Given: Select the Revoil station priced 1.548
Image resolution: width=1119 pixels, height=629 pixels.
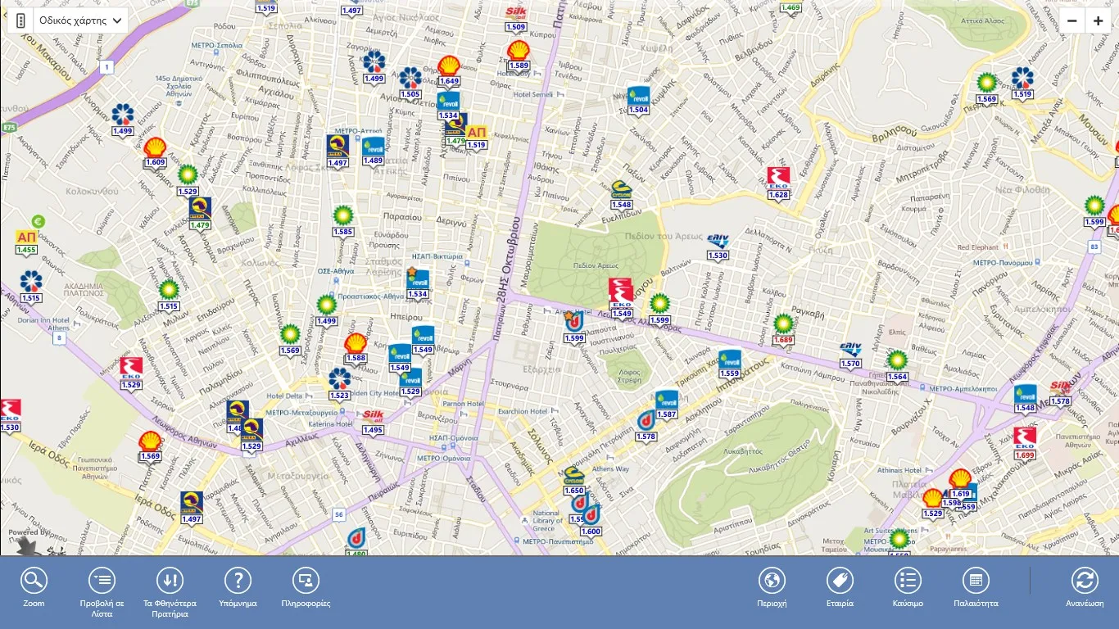Looking at the screenshot, I should pyautogui.click(x=1025, y=399).
